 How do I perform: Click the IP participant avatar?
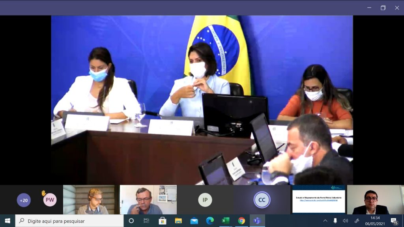click(205, 200)
